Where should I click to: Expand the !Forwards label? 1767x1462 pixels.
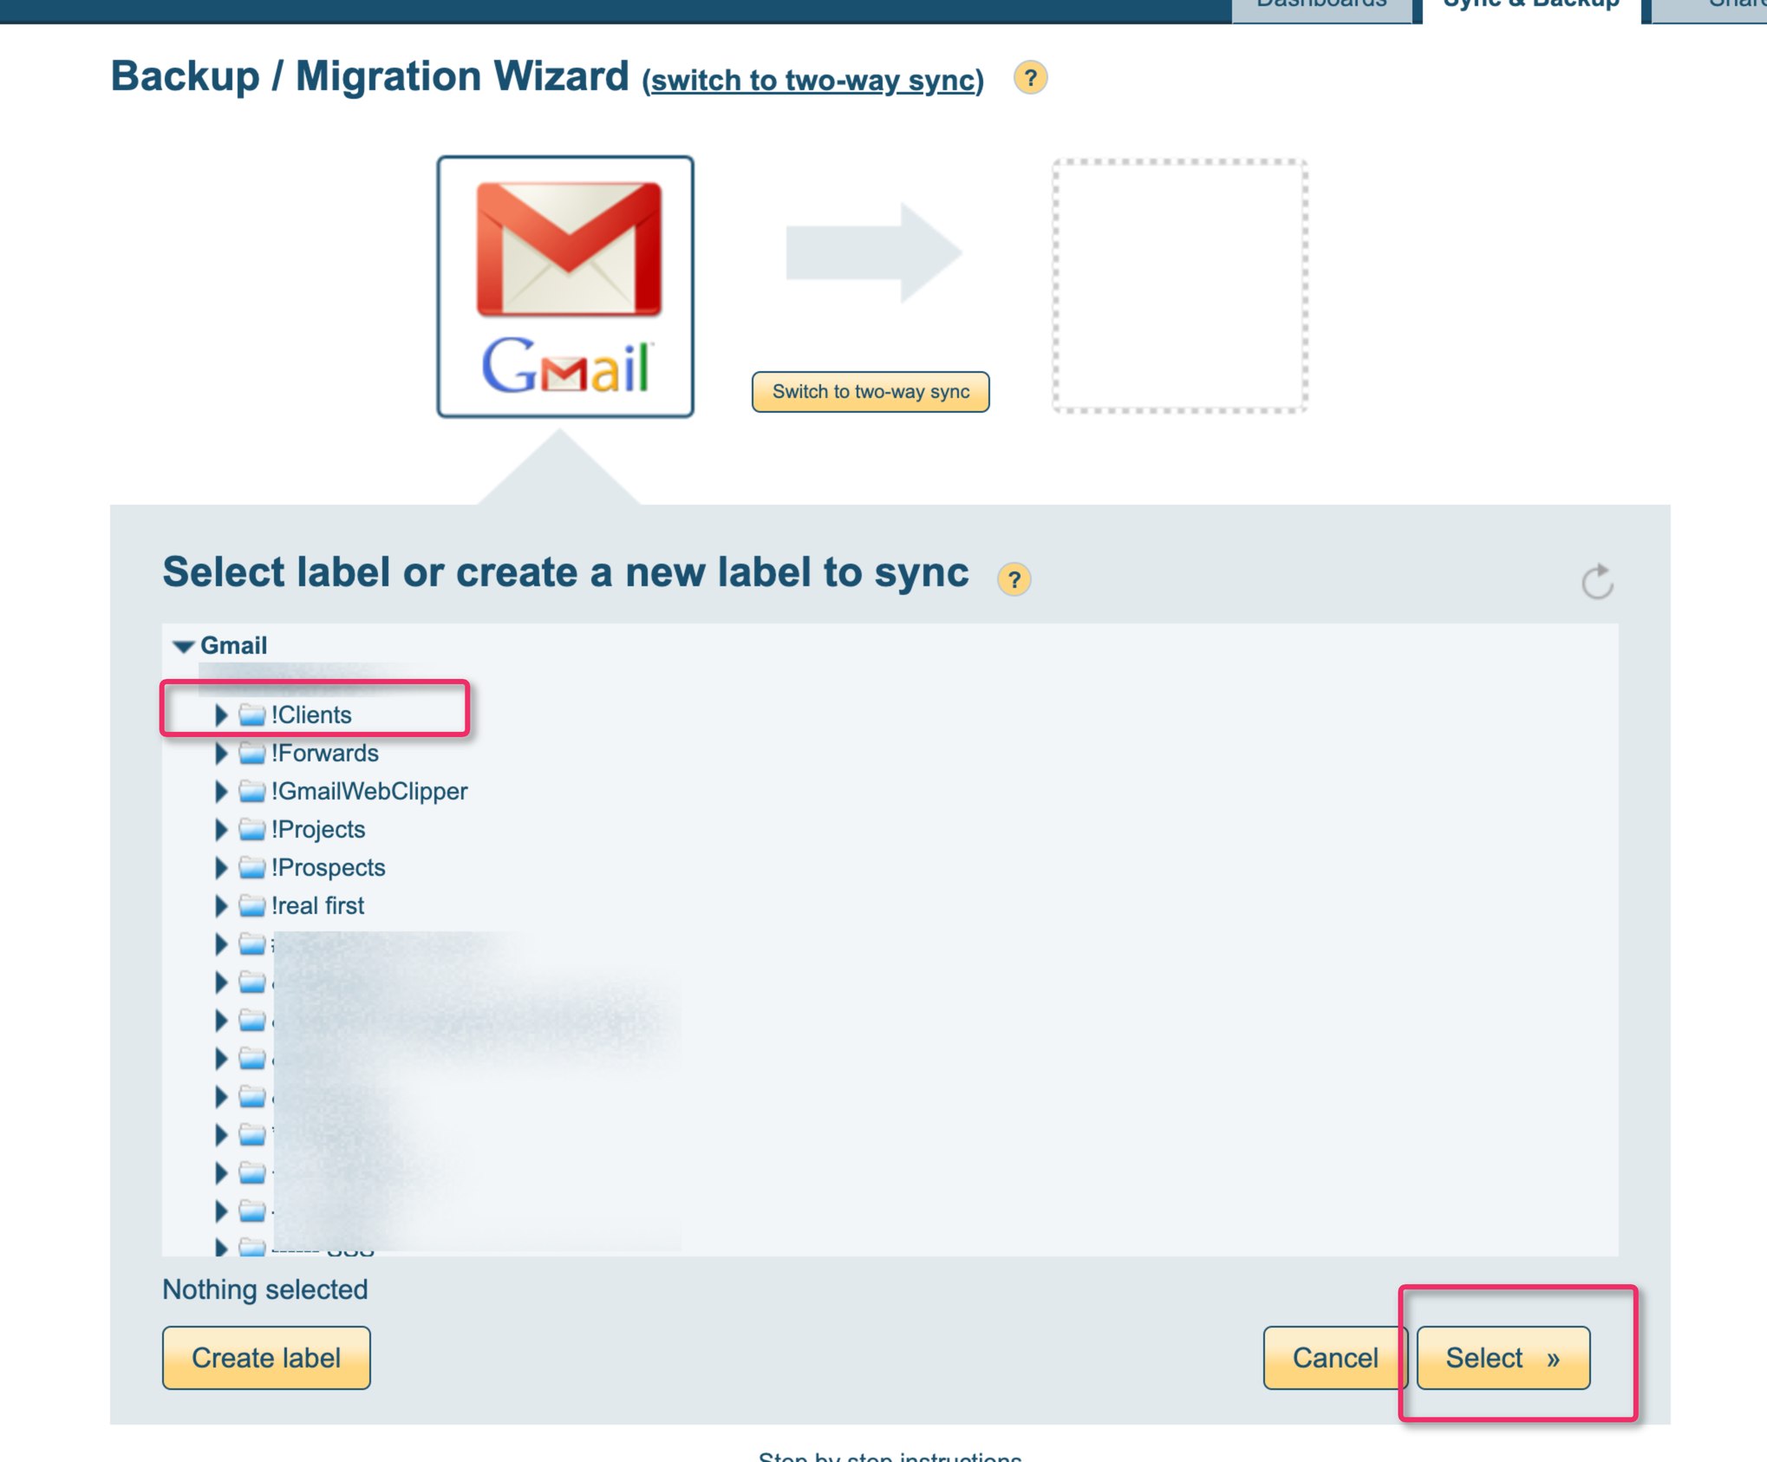tap(221, 753)
